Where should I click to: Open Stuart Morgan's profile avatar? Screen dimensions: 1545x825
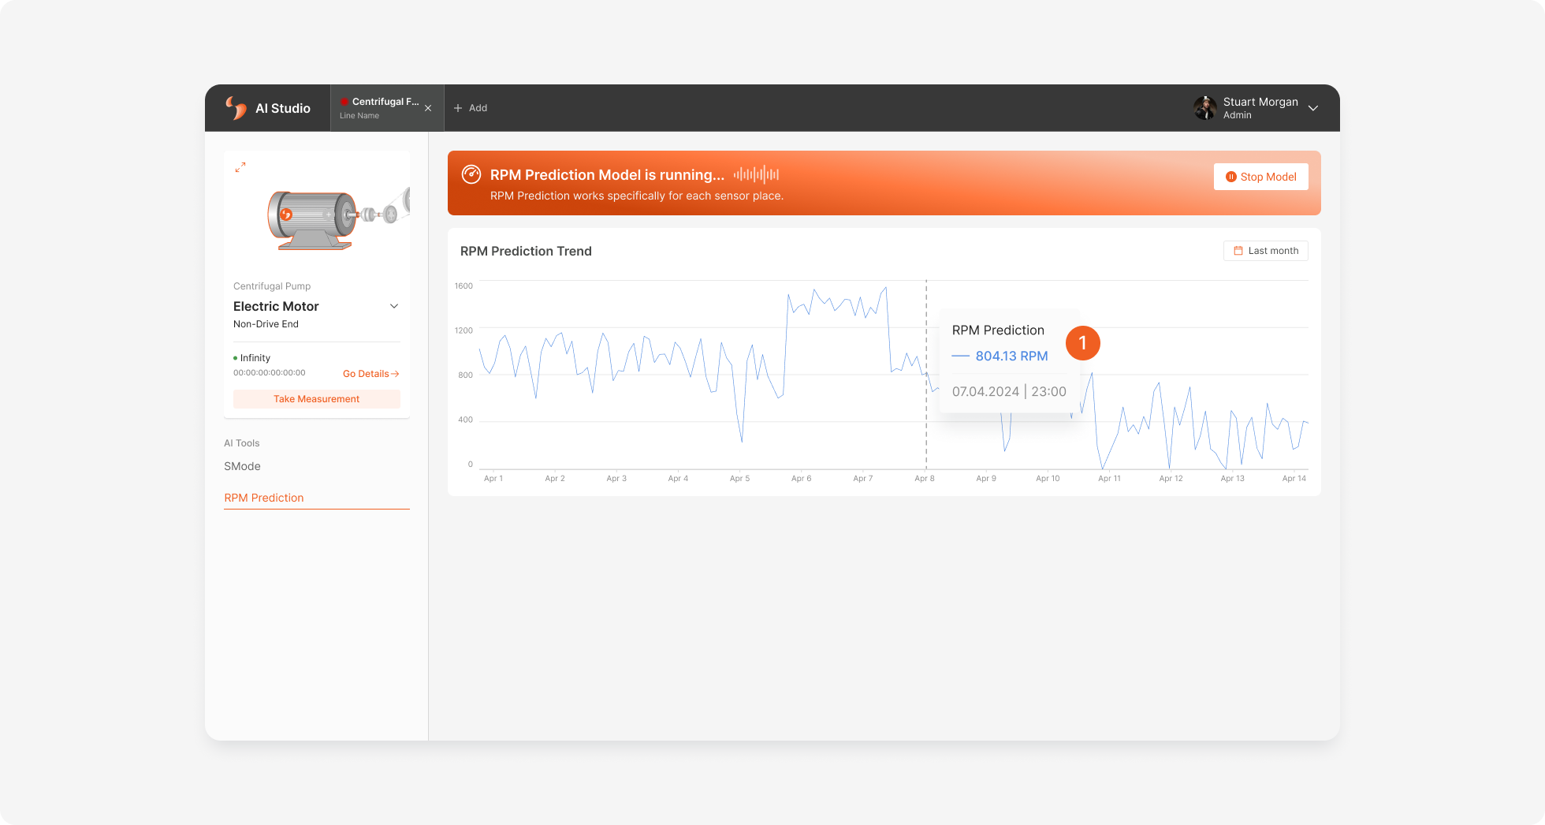point(1205,108)
